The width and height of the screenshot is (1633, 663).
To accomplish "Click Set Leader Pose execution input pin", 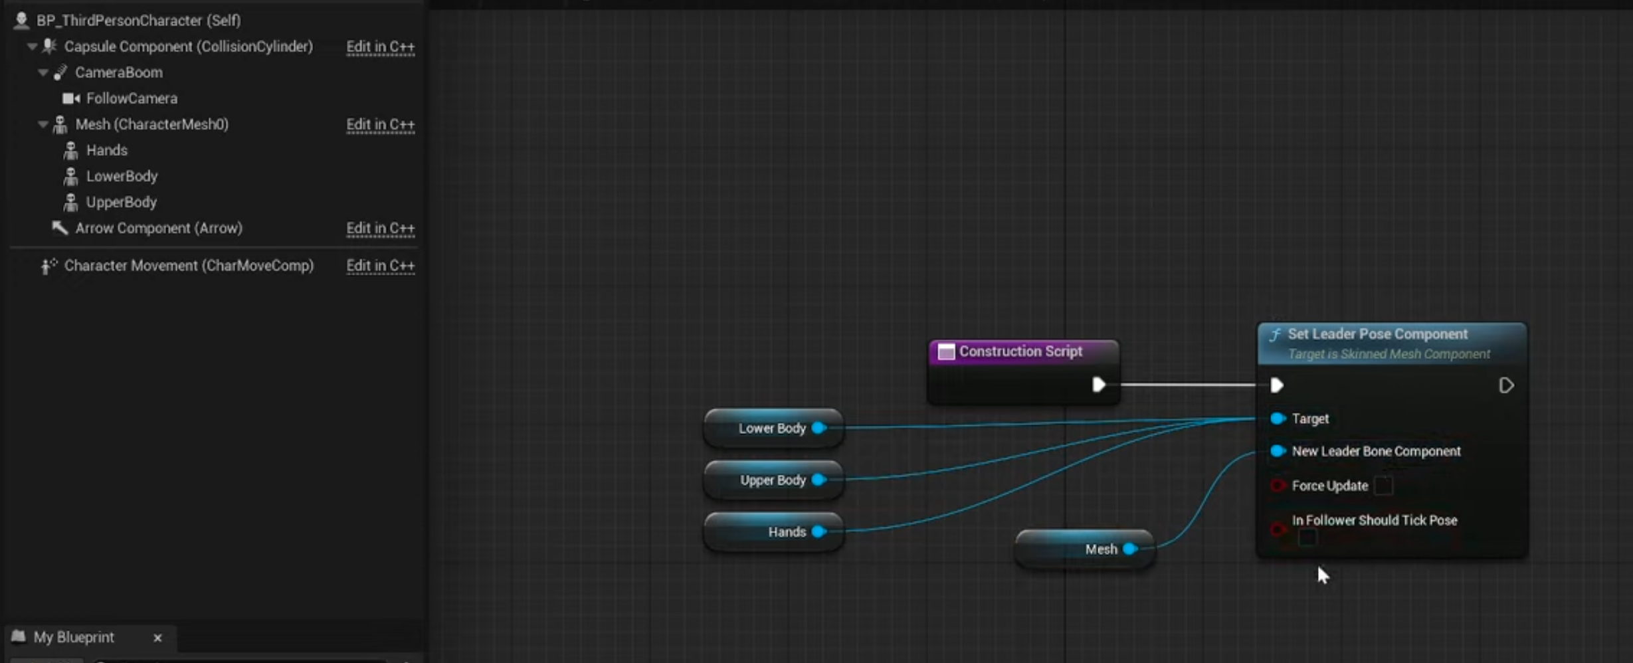I will [1276, 385].
